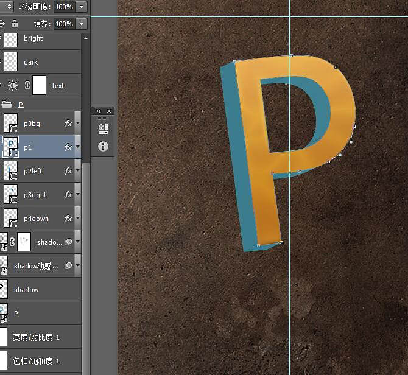
Task: Click the fx icon on p0bg layer
Action: pos(68,124)
